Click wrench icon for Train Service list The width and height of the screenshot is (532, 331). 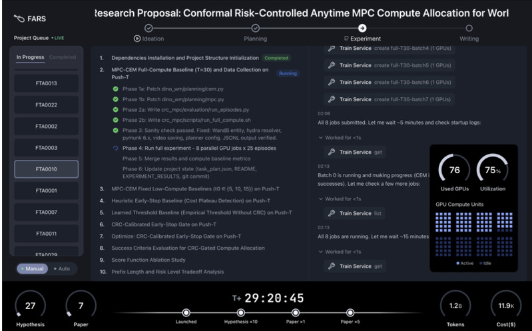(331, 213)
